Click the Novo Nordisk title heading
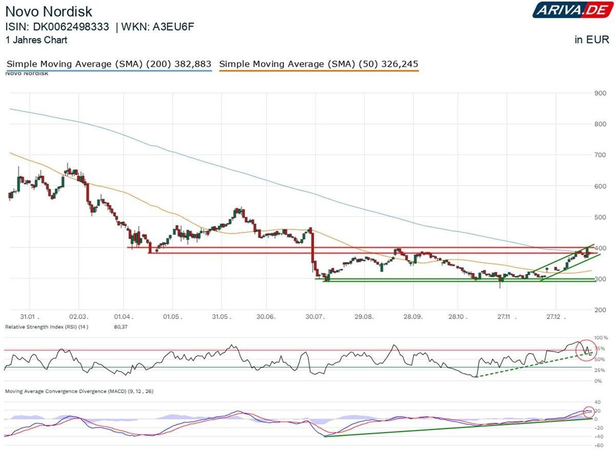615x451 pixels. (49, 11)
